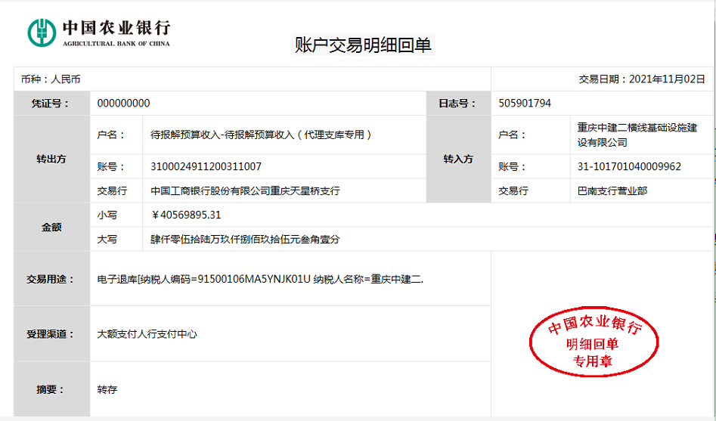716x421 pixels.
Task: Select the transaction date 2021年11月02日
Action: (x=667, y=79)
